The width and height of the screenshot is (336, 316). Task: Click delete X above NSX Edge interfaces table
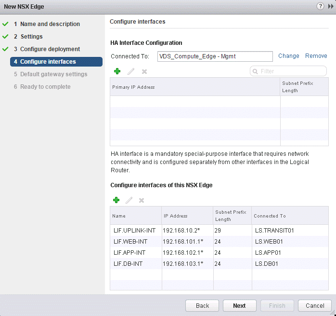coord(142,200)
